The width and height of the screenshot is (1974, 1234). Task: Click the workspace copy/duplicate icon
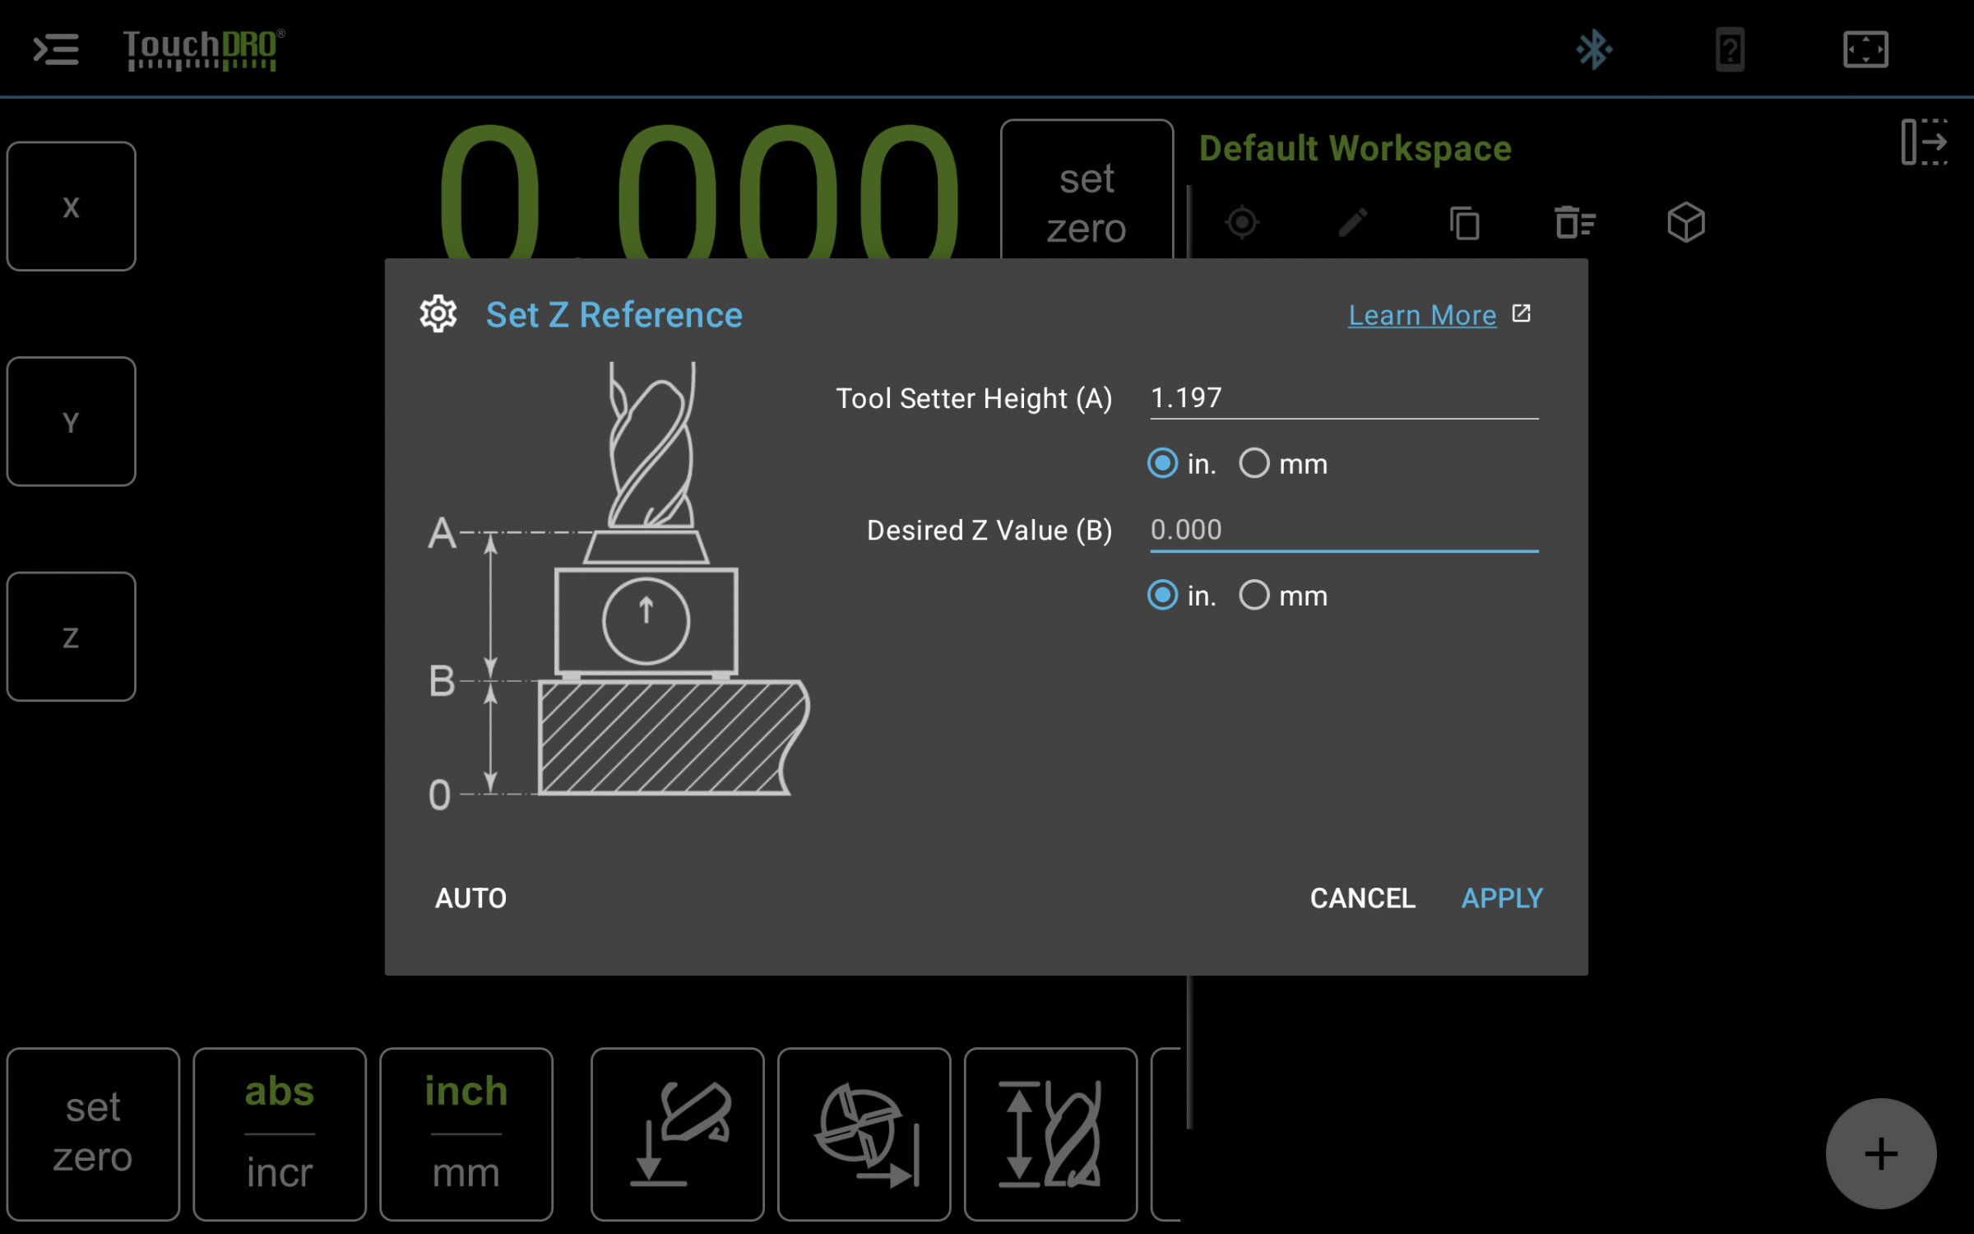1462,223
